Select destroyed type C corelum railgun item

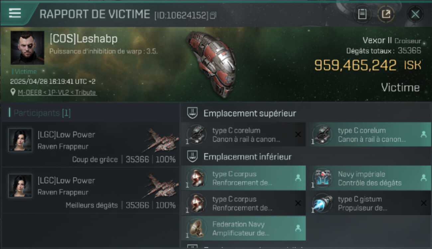(x=244, y=134)
